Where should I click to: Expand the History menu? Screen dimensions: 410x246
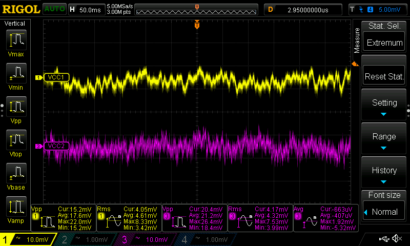384,173
